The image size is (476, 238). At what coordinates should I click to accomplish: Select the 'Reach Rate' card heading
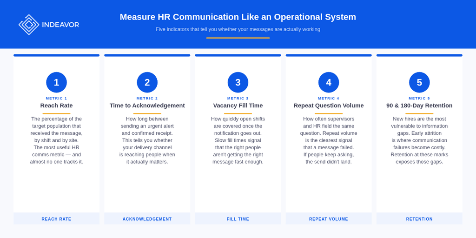[56, 106]
